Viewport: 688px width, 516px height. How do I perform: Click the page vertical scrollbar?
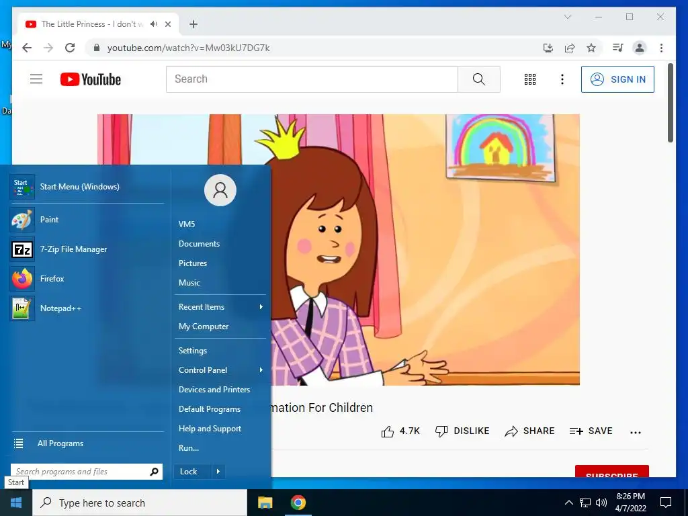coord(670,103)
